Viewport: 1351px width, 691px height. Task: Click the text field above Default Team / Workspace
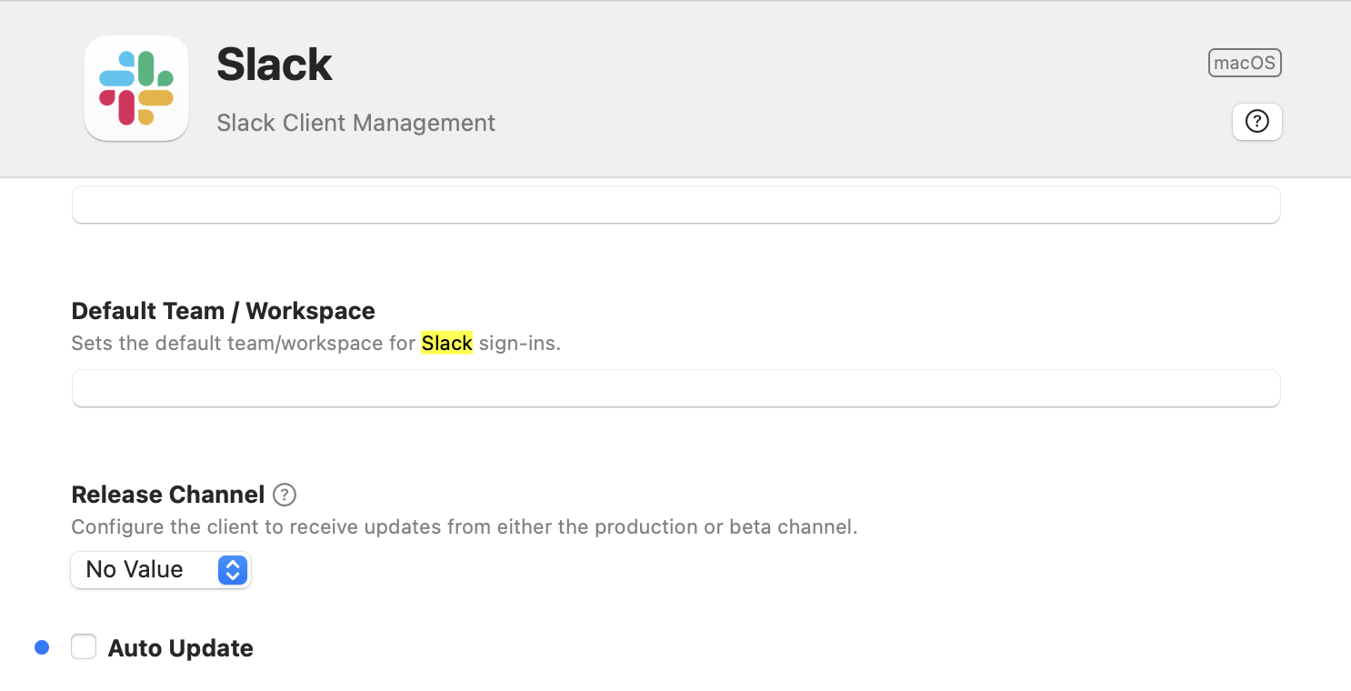[x=675, y=205]
